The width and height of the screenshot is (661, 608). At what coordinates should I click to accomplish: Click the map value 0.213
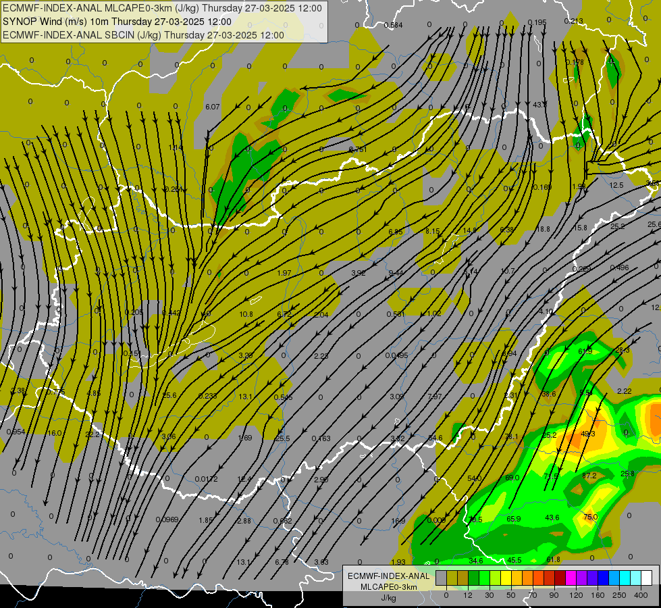point(574,21)
